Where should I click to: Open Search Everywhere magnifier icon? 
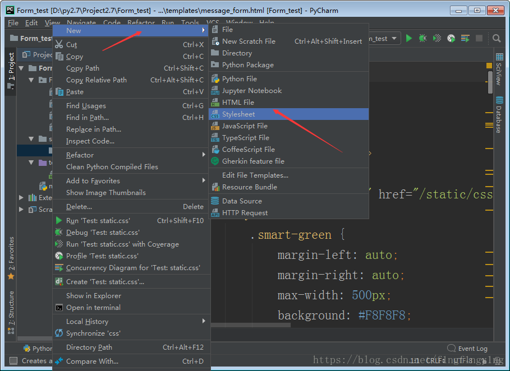tap(497, 38)
